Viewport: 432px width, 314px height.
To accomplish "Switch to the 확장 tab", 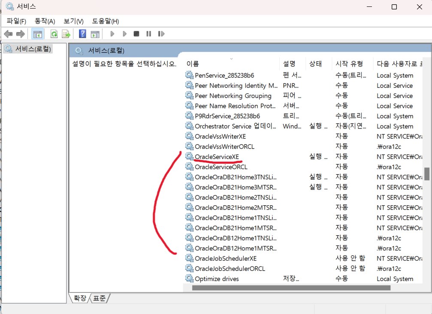I will [79, 298].
